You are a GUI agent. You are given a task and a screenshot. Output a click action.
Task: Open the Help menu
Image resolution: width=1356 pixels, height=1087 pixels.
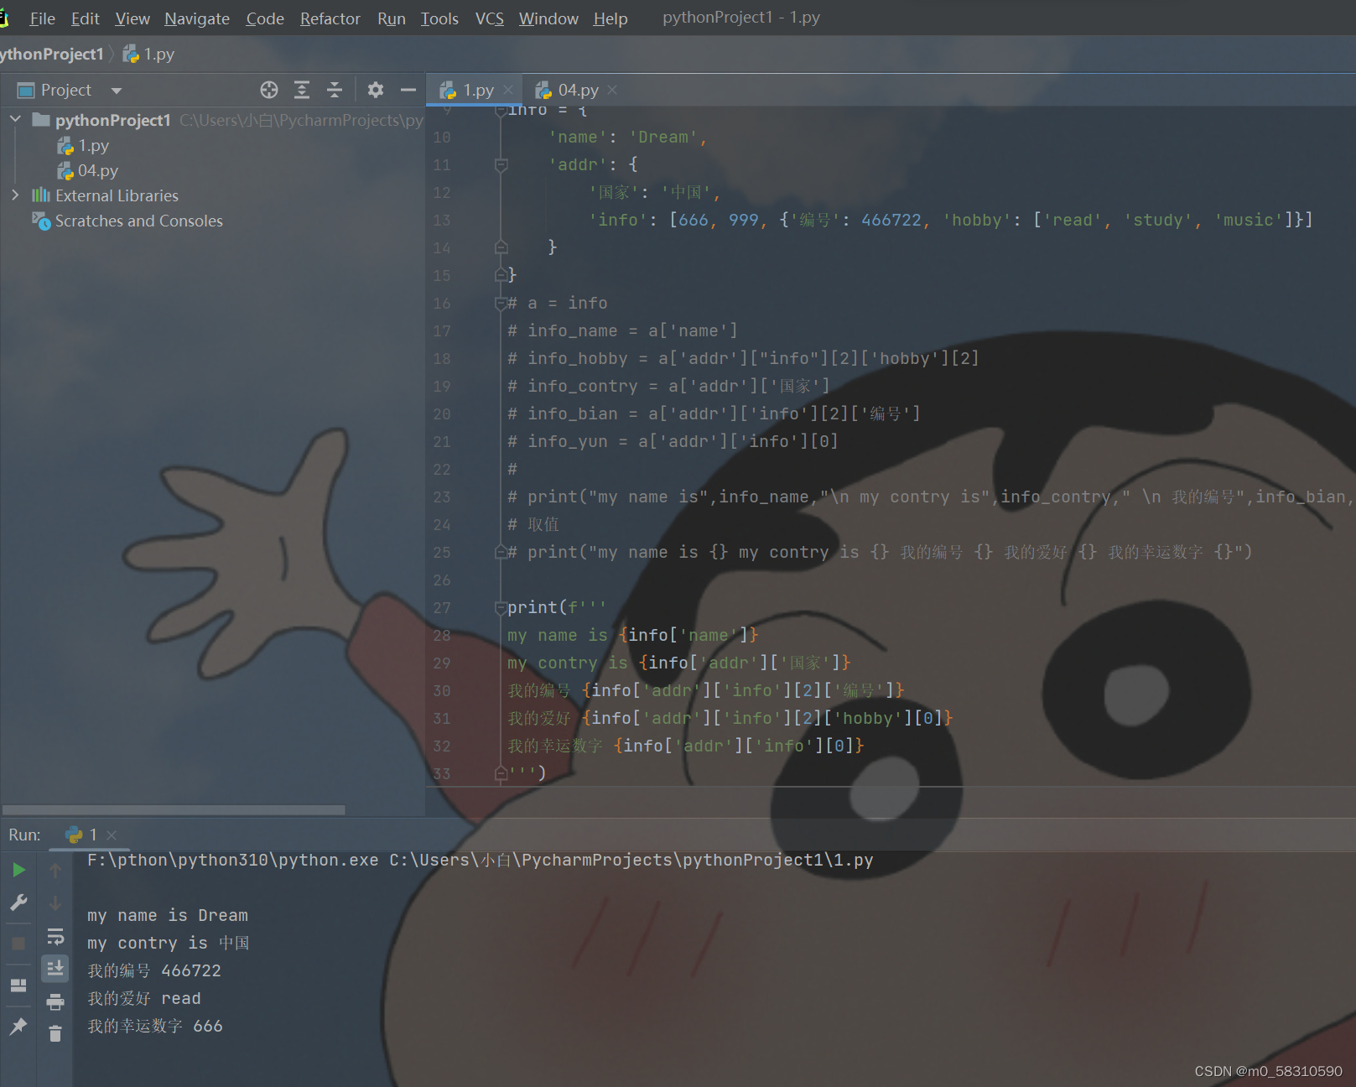(x=610, y=18)
